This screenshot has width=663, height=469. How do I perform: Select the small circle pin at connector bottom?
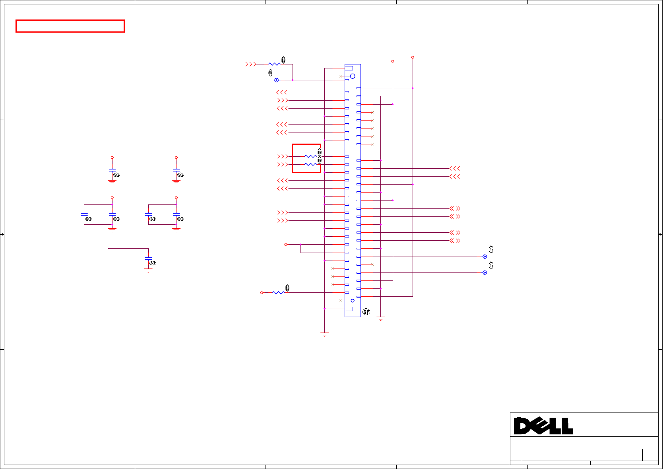click(x=353, y=301)
